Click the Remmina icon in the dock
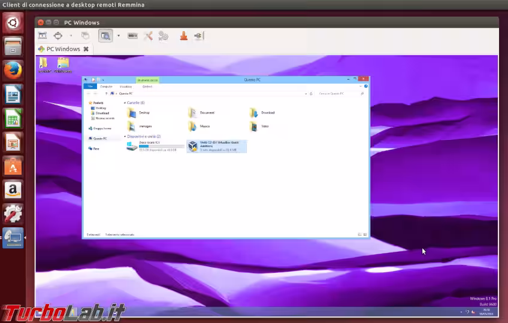The height and width of the screenshot is (323, 508). coord(13,238)
